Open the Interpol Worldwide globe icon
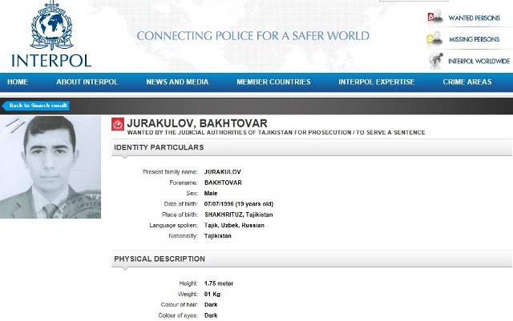Screen dimensions: 513x321 click(436, 61)
